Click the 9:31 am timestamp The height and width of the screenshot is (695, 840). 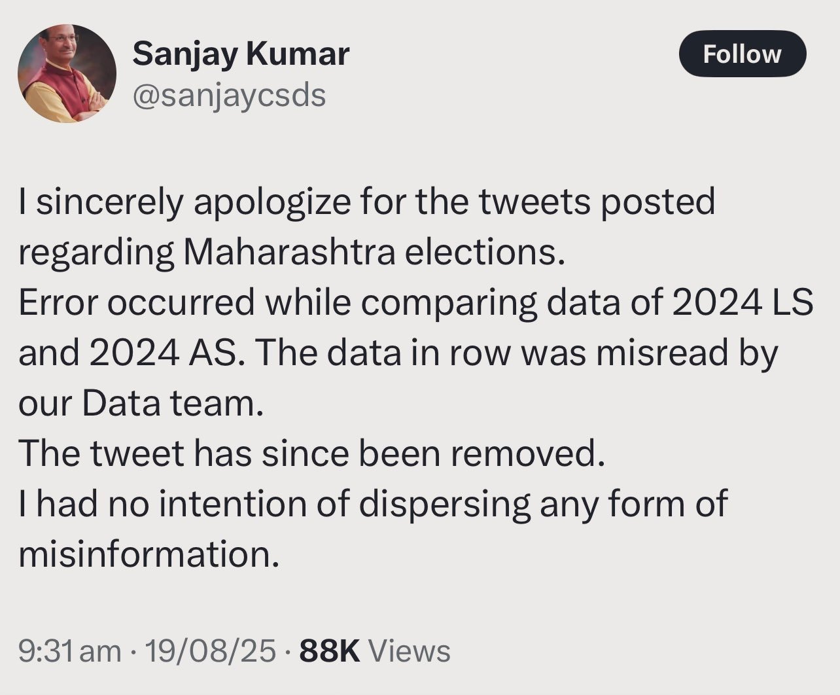(x=70, y=650)
